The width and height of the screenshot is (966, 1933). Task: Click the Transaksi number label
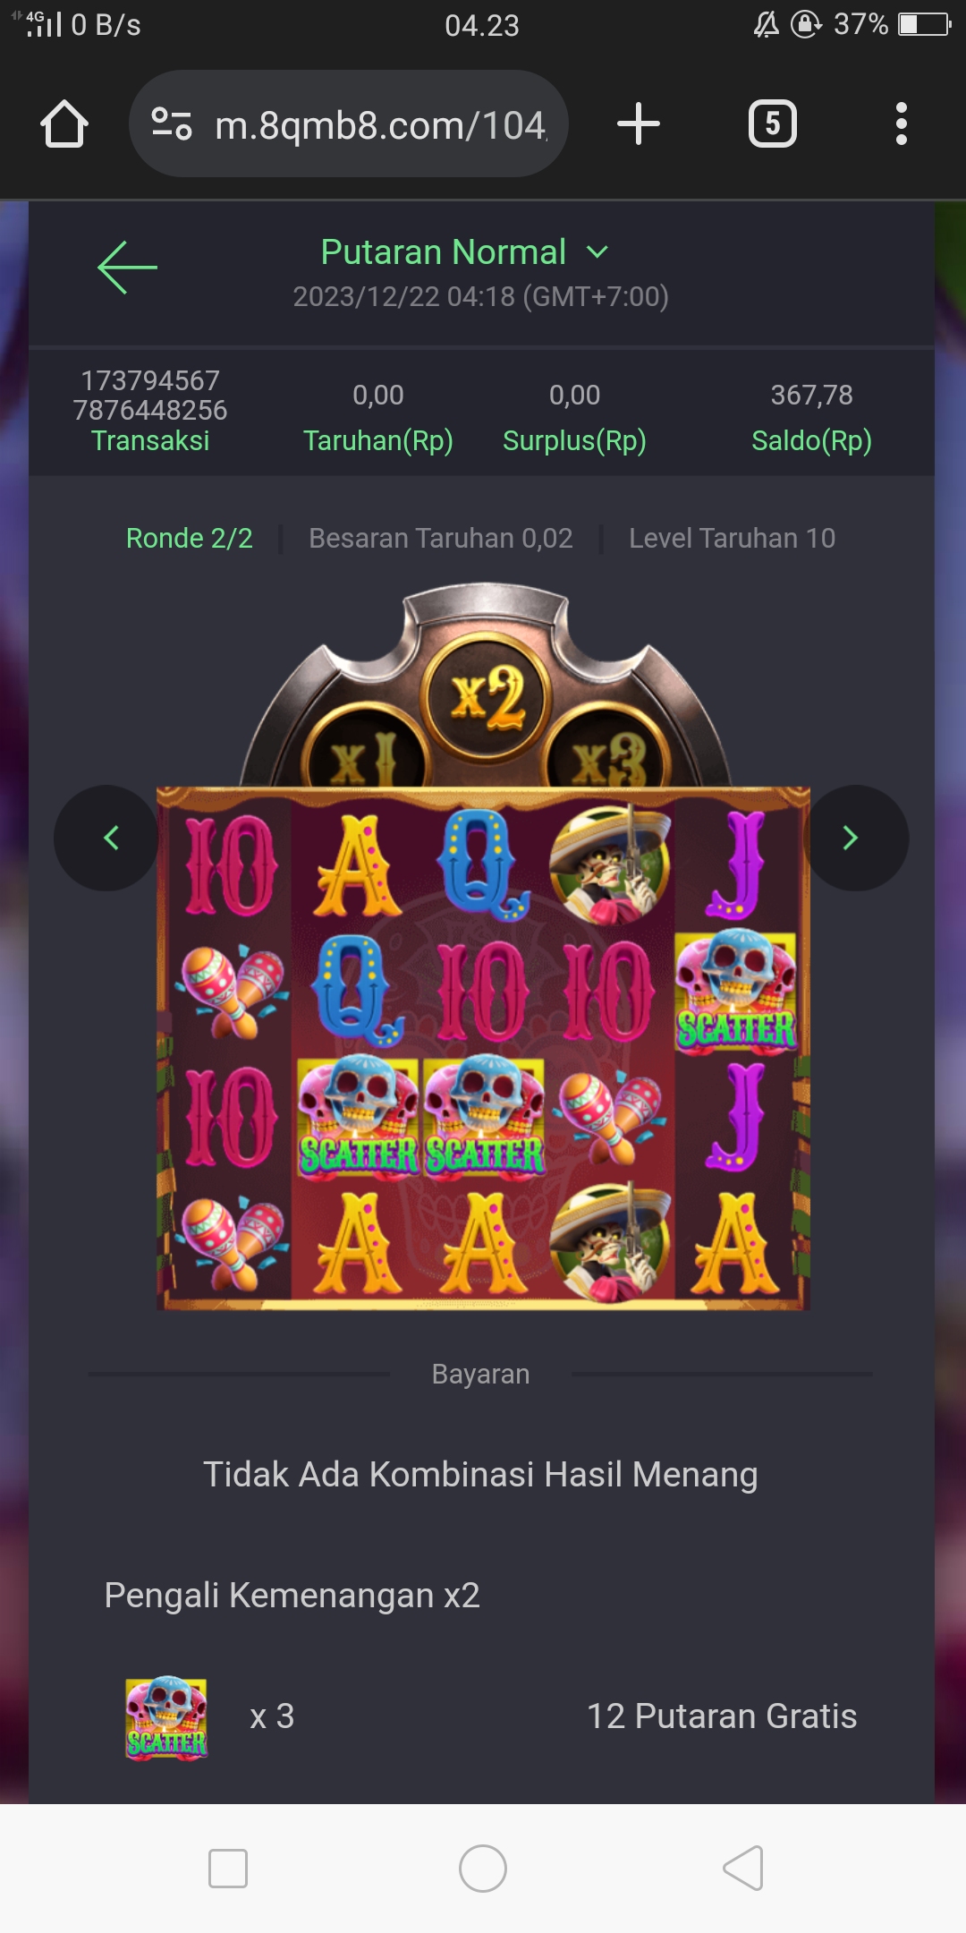coord(150,395)
